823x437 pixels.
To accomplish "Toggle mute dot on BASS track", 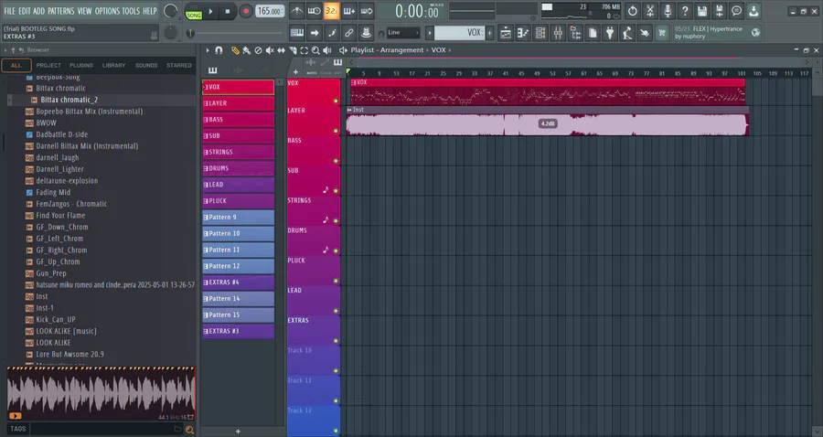I will [336, 161].
